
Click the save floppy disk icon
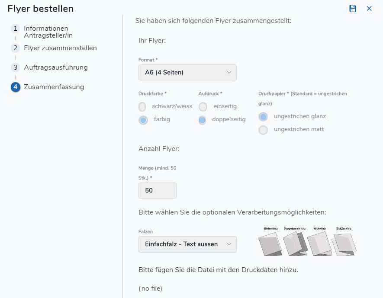point(352,9)
